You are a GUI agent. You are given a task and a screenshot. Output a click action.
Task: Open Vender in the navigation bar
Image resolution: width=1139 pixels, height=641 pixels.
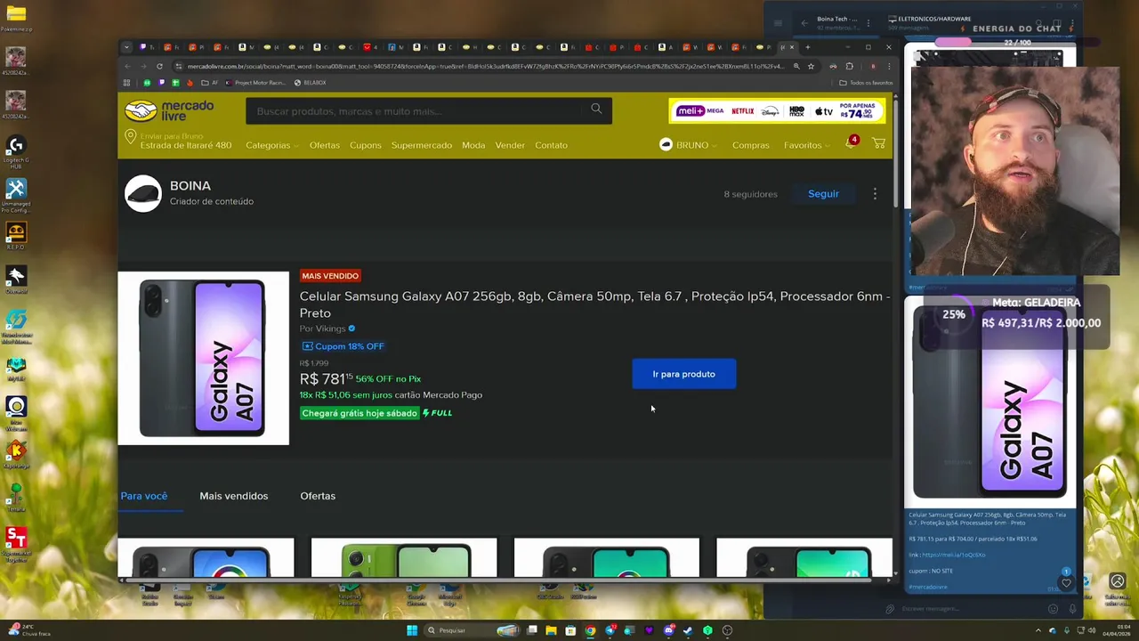(510, 145)
